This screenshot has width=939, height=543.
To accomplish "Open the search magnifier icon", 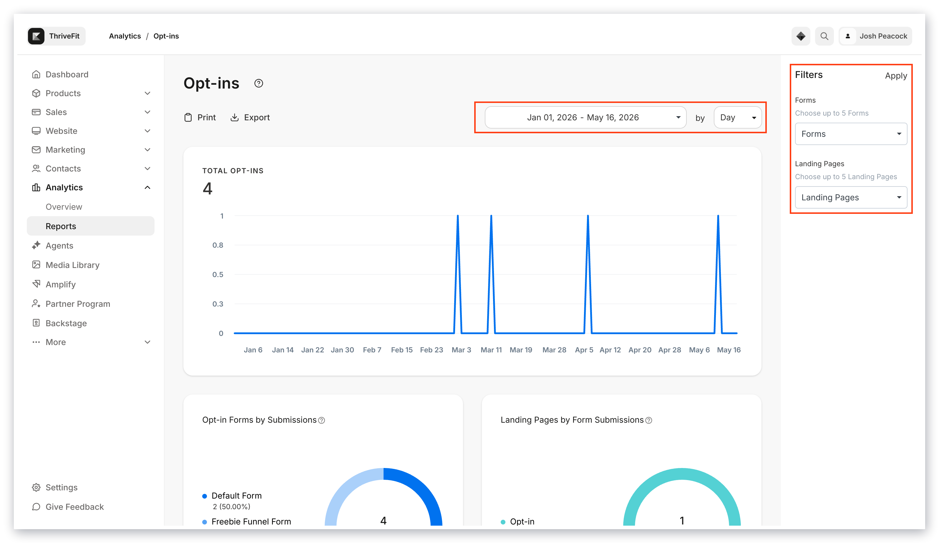I will tap(824, 36).
